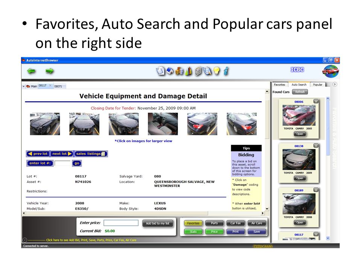Click the yellow Favorites button
The image size is (361, 270).
[x=193, y=223]
